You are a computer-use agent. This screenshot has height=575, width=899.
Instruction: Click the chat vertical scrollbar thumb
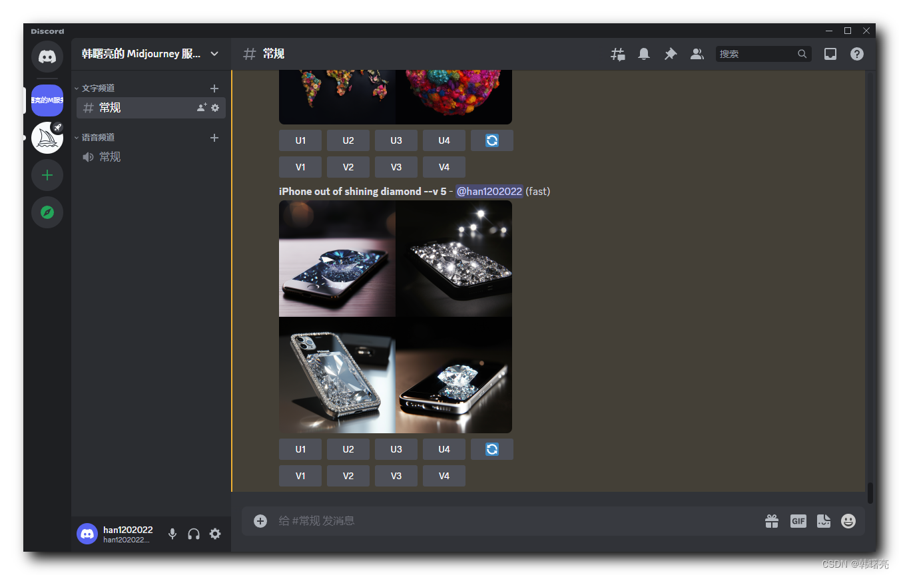click(870, 493)
